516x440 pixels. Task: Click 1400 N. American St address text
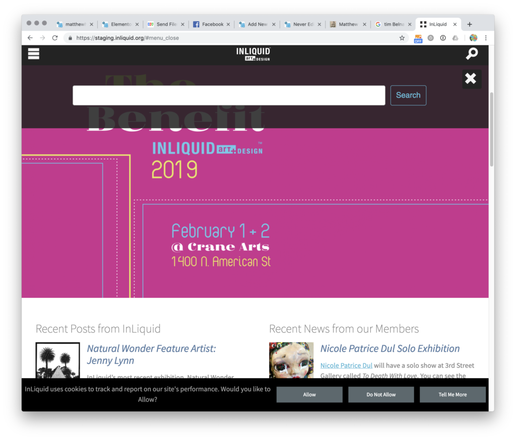click(x=221, y=262)
